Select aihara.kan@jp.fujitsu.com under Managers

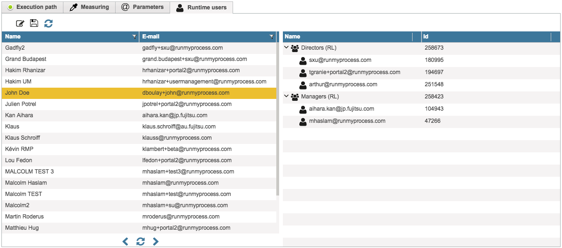[342, 109]
